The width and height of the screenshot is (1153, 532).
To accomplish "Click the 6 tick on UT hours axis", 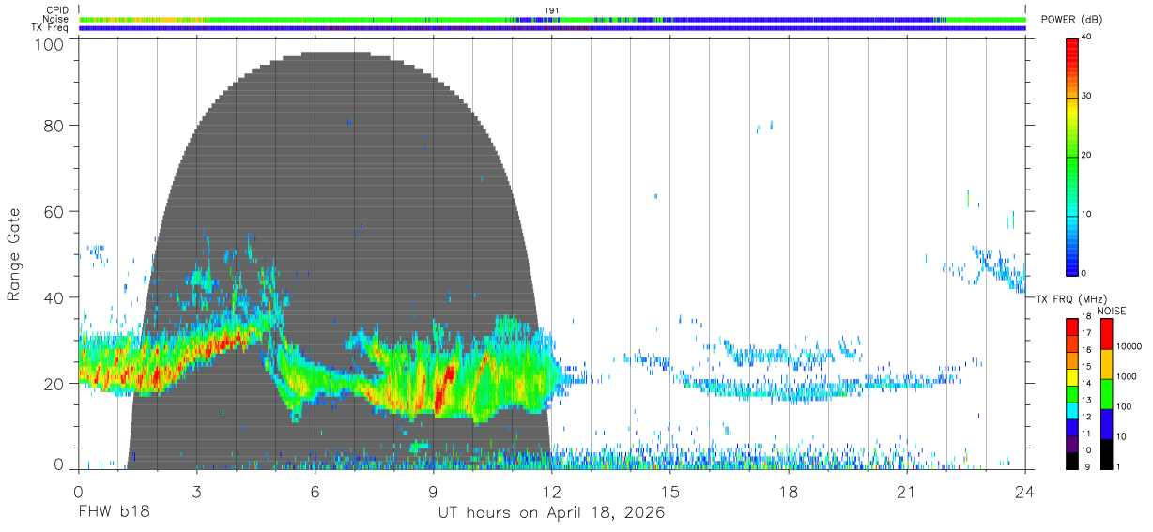I will point(315,492).
